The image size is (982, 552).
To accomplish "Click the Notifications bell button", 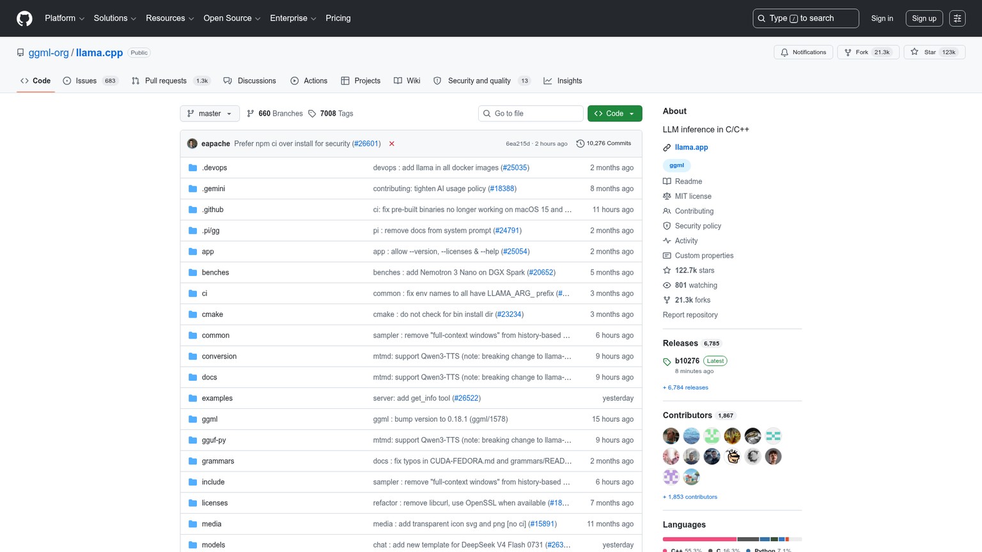I will pos(803,52).
